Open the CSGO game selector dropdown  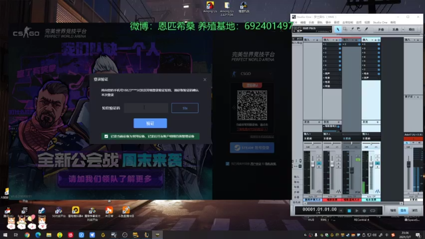252,74
